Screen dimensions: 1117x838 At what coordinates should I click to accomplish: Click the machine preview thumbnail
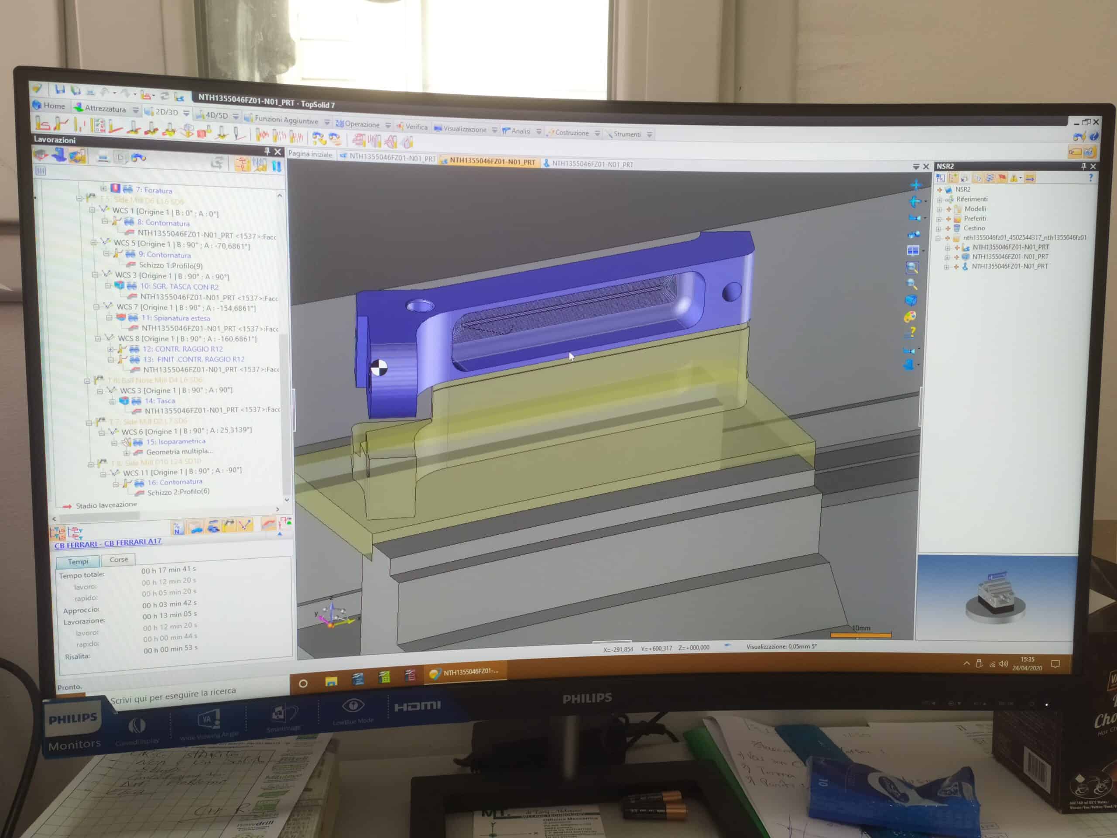[995, 598]
